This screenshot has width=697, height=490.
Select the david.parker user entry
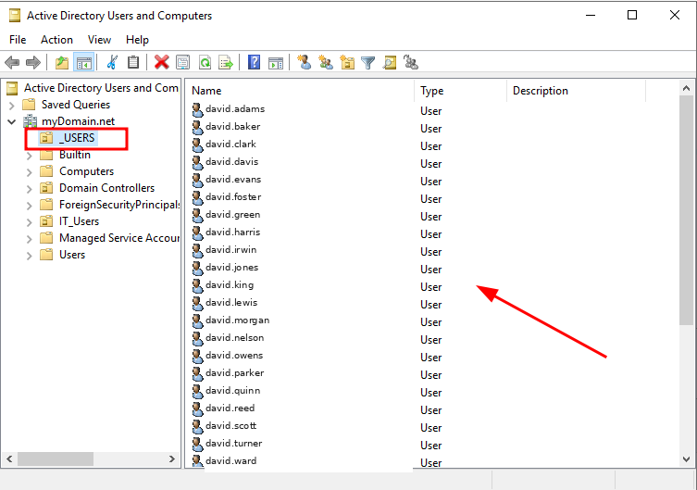click(x=235, y=373)
